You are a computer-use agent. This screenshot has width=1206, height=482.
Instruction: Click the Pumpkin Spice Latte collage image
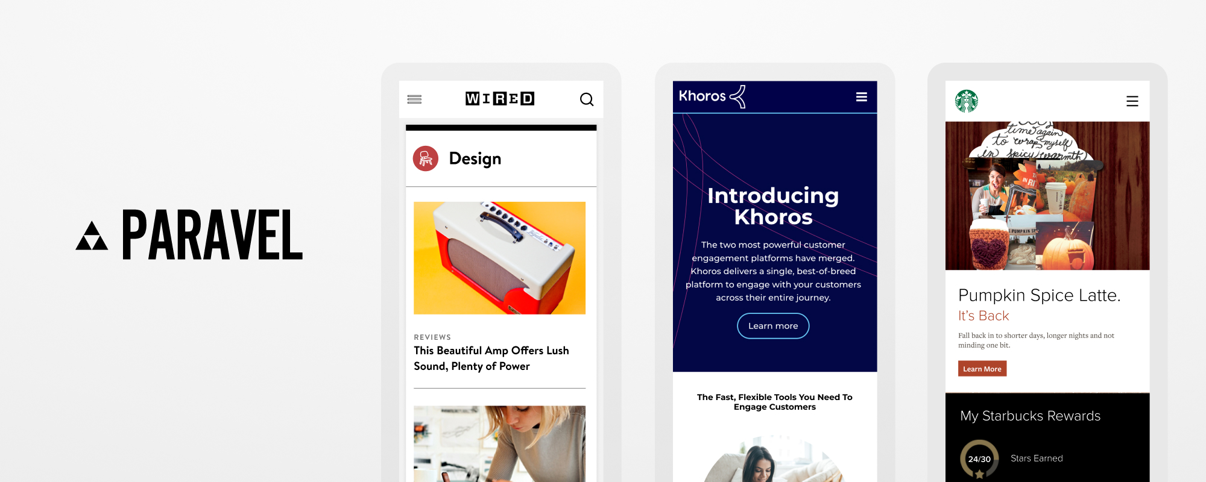[1047, 196]
